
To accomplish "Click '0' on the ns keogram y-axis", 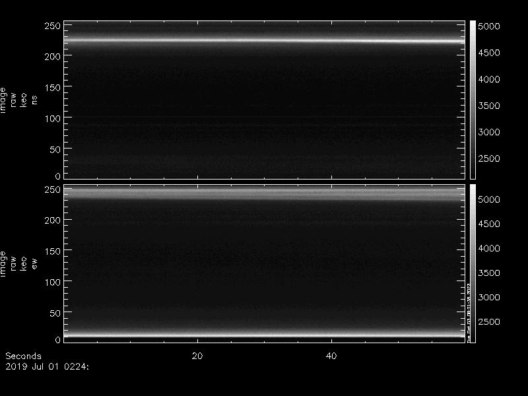I will (x=58, y=176).
